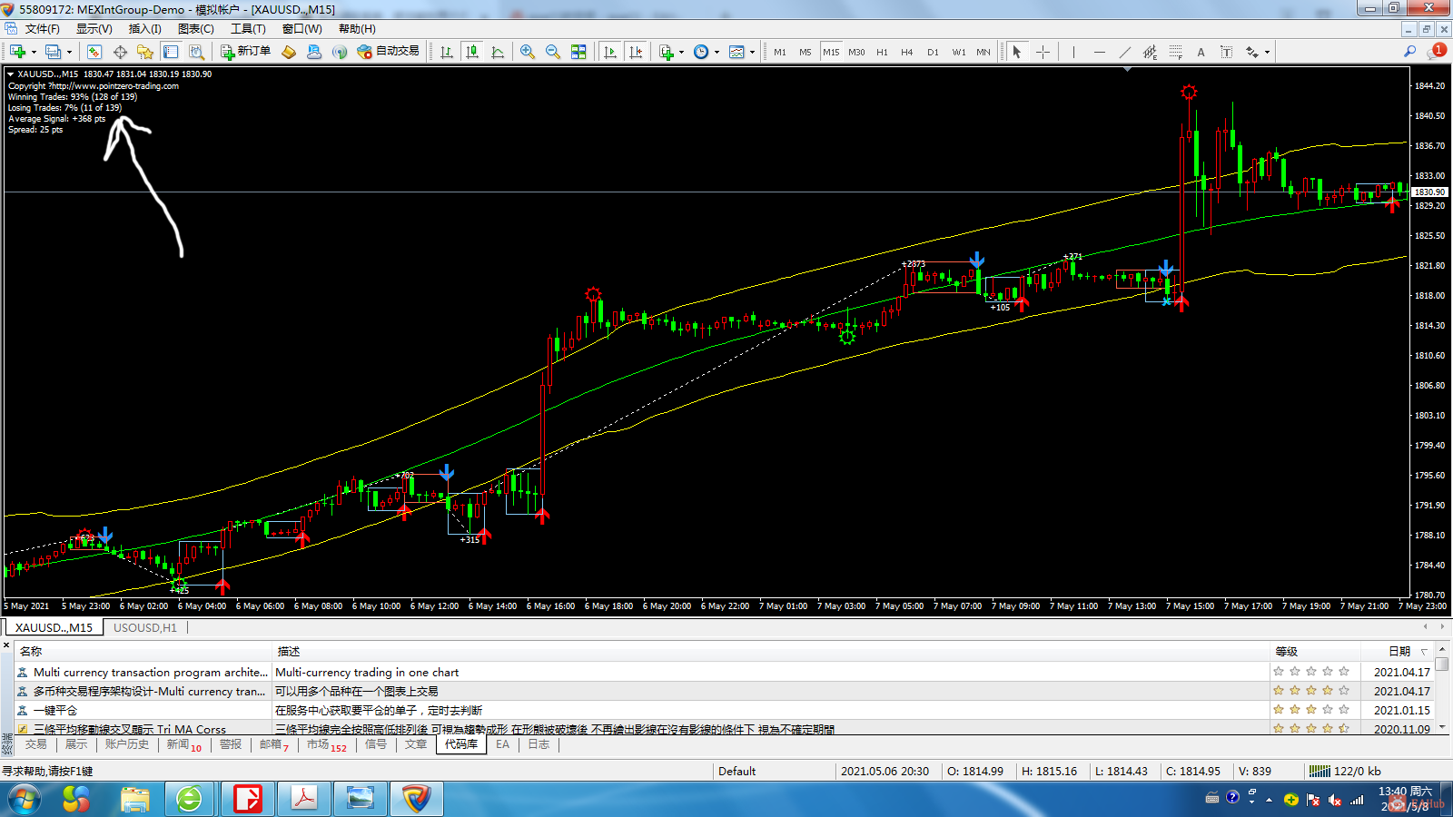Expand the new chart dropdown arrow
Image resolution: width=1453 pixels, height=817 pixels.
tap(34, 52)
